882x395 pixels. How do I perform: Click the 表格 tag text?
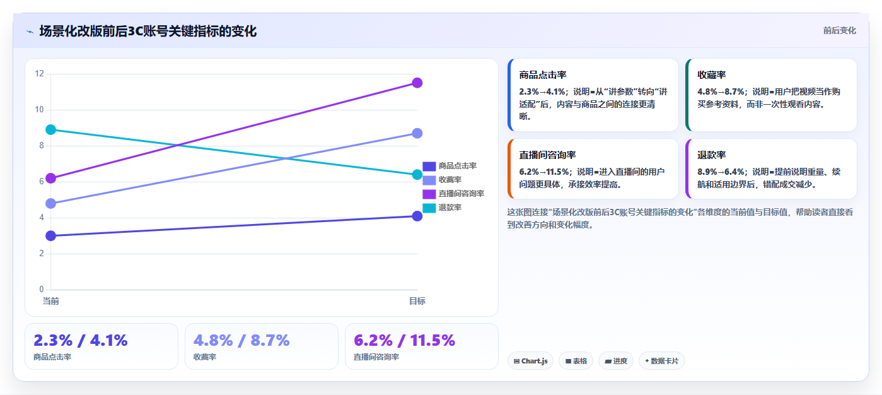click(580, 361)
